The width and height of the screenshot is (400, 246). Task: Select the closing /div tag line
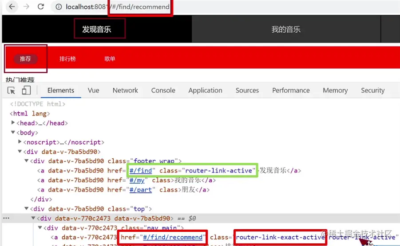point(41,199)
